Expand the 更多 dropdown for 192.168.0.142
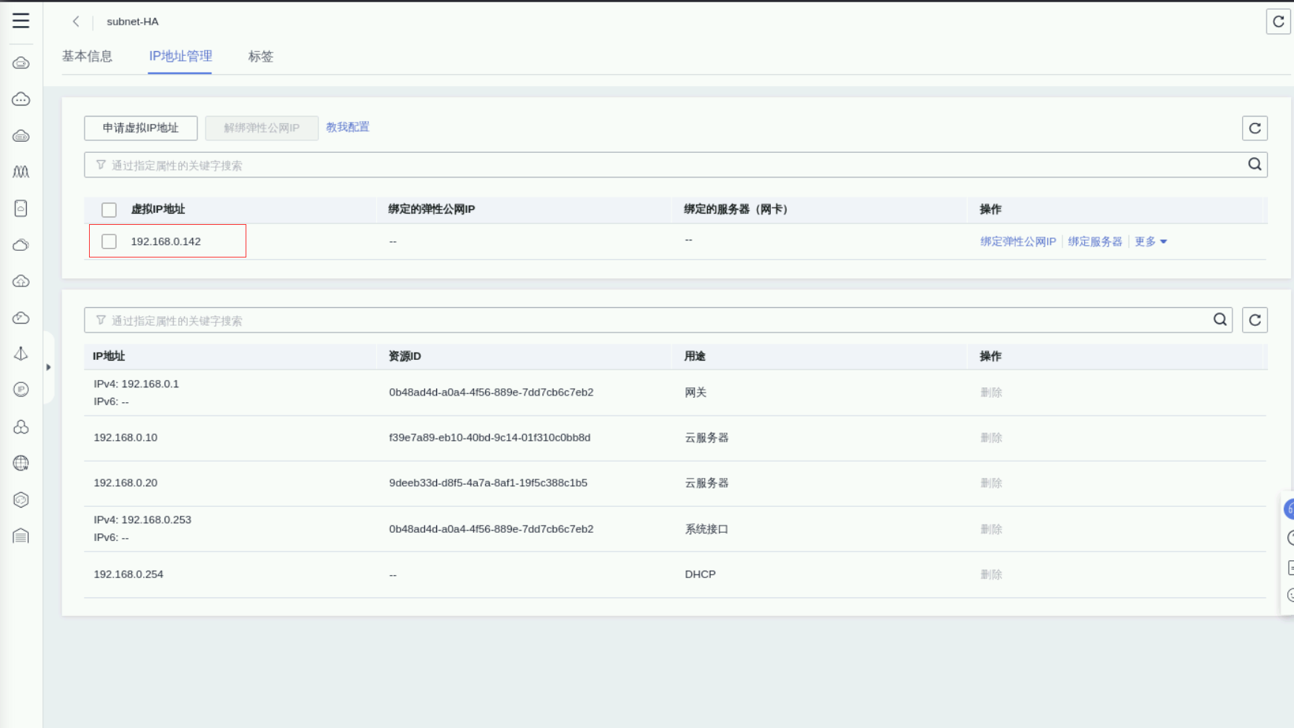 pos(1151,241)
